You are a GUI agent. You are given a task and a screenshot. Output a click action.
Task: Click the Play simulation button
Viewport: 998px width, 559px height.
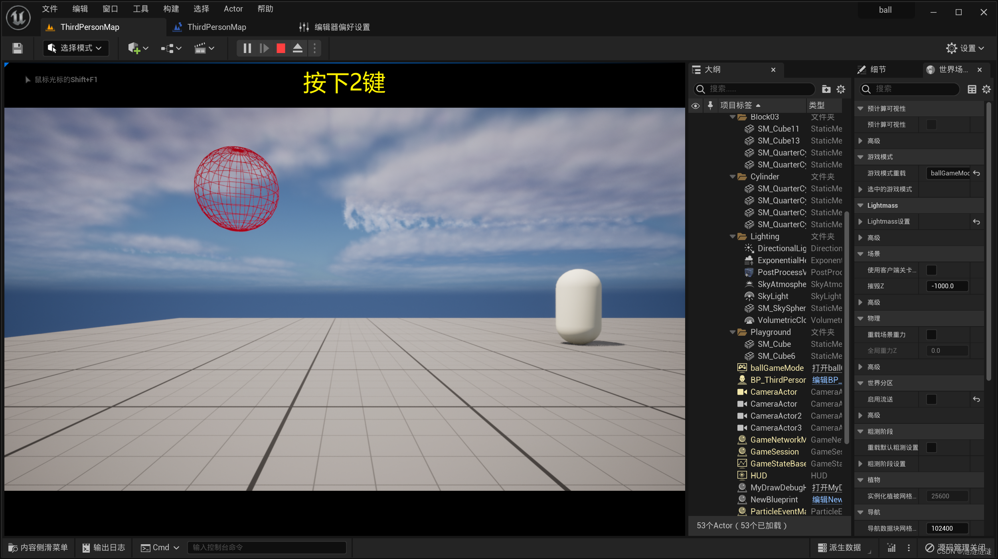(264, 48)
